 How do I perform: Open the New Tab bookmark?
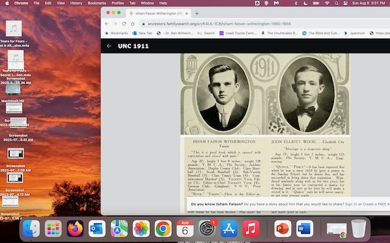pyautogui.click(x=142, y=33)
